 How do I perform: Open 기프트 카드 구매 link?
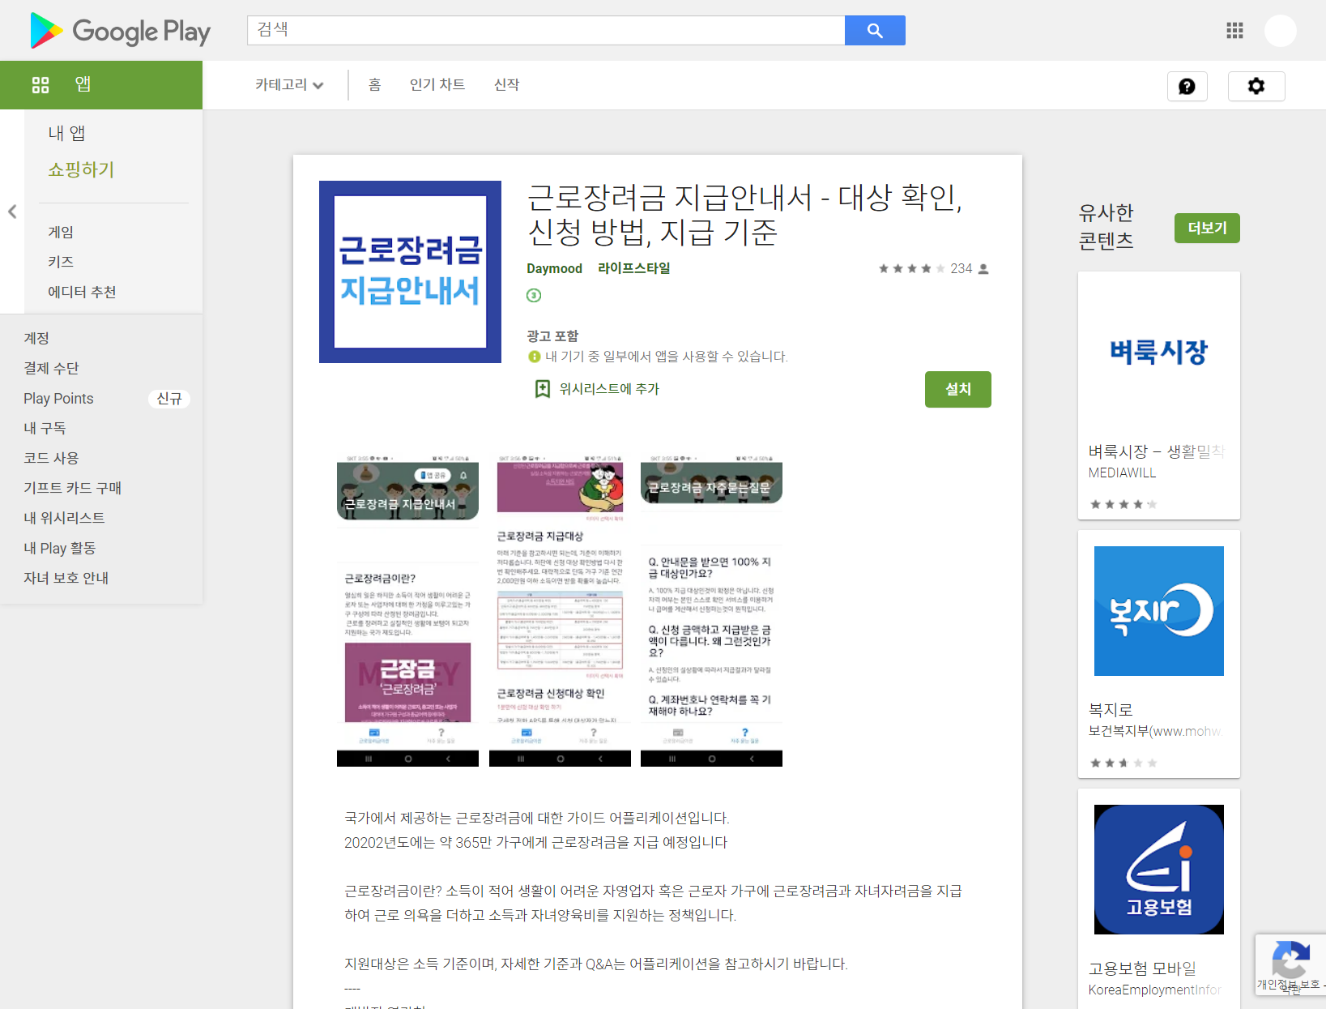[72, 489]
